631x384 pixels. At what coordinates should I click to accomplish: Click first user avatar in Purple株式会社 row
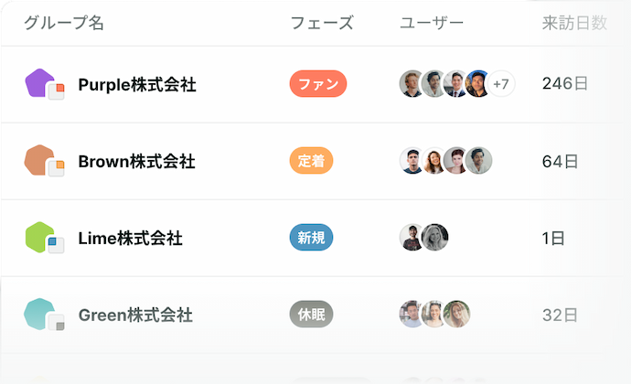(412, 84)
